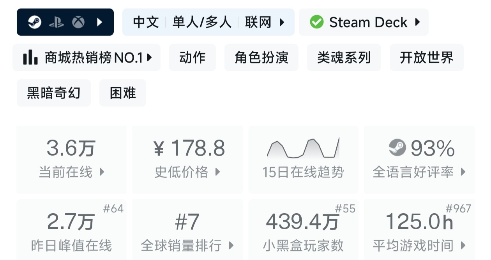Click the 联网 label

tap(258, 22)
